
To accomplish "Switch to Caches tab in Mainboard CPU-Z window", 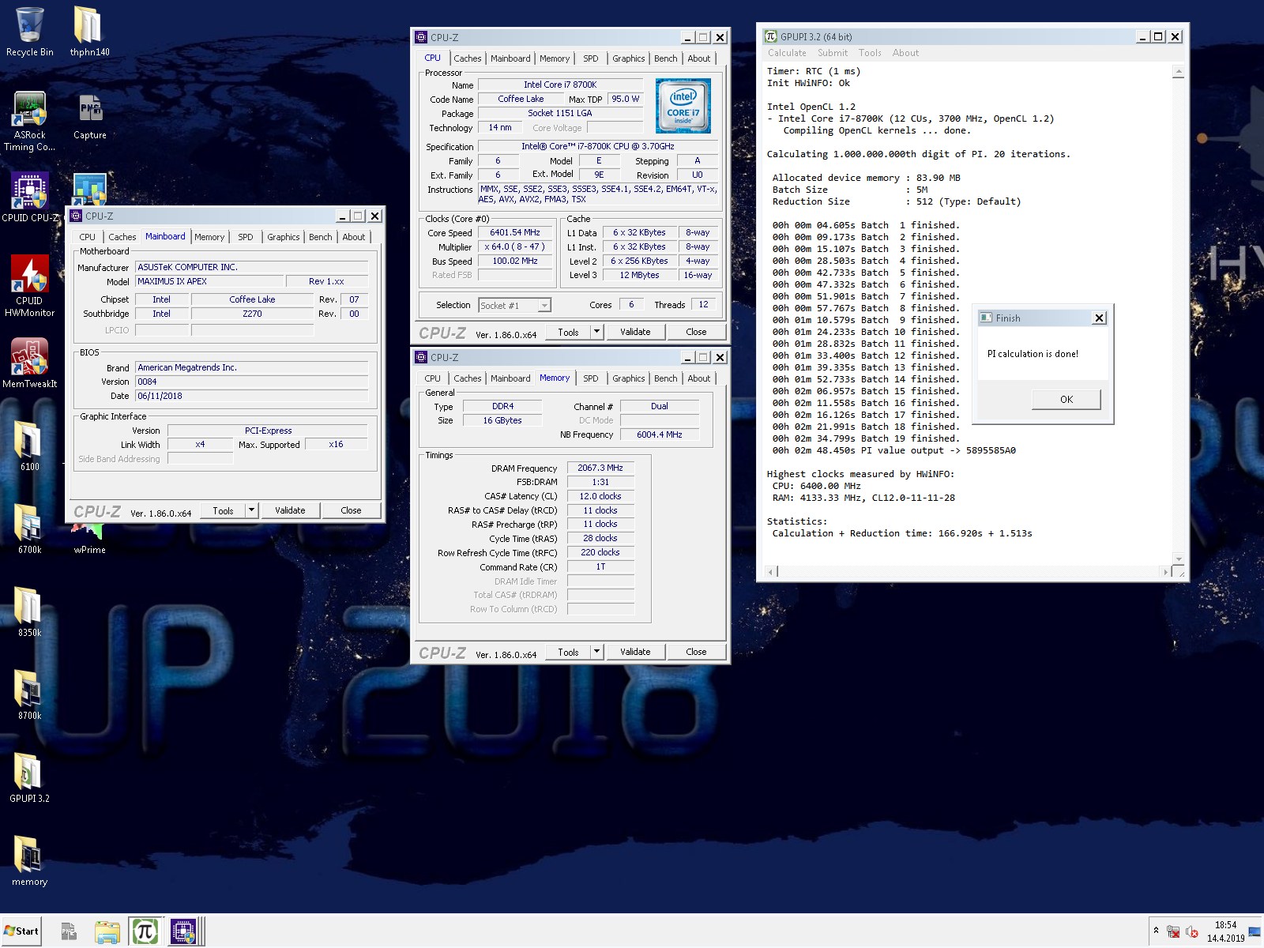I will tap(122, 237).
